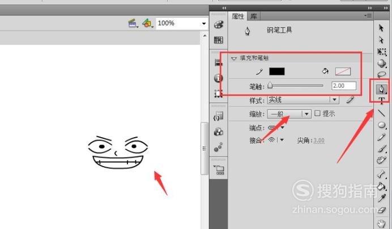Select the Bone tool

pos(381,173)
